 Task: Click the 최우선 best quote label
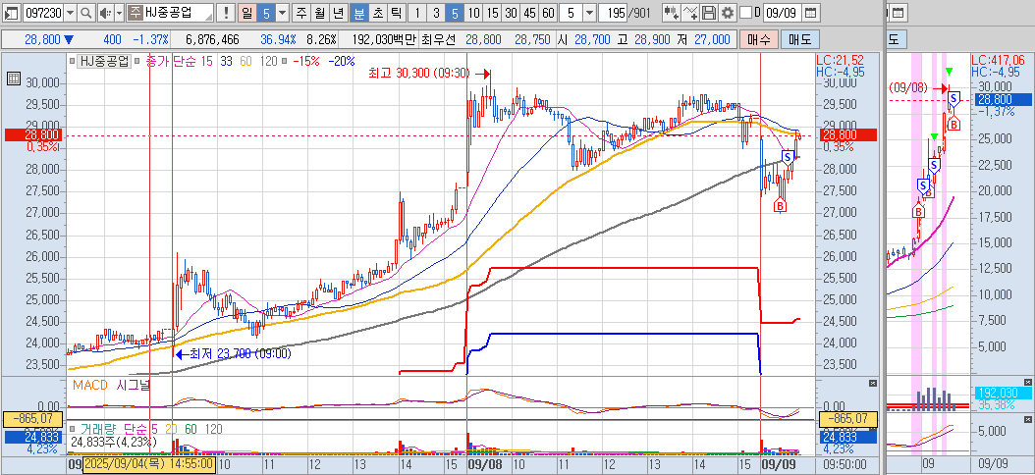(438, 39)
